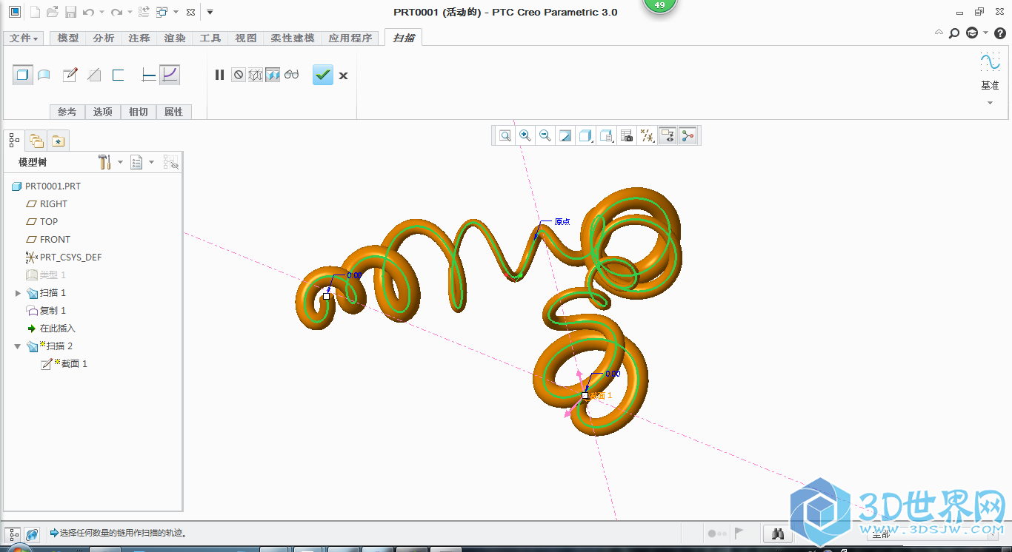This screenshot has width=1012, height=552.
Task: Open the redo history dropdown arrow
Action: click(x=130, y=13)
